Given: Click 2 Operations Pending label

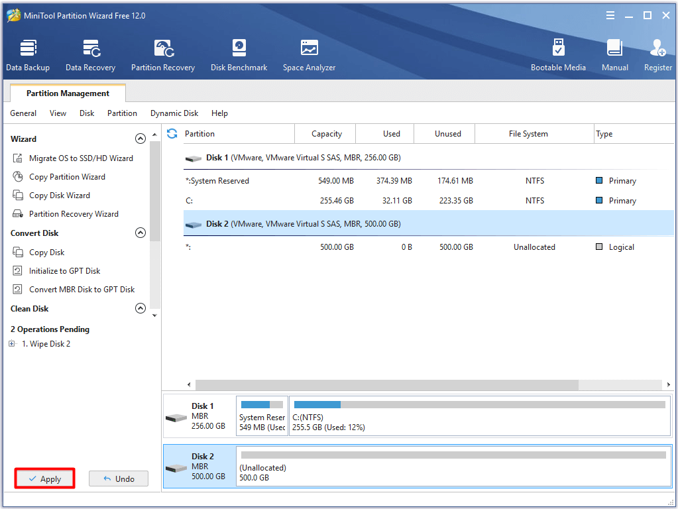Looking at the screenshot, I should click(50, 329).
